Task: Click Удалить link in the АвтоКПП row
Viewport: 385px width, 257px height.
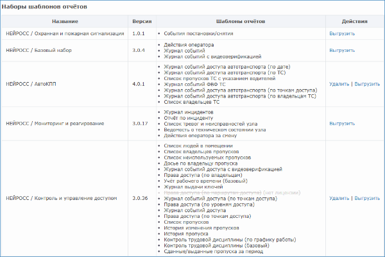Action: 339,84
